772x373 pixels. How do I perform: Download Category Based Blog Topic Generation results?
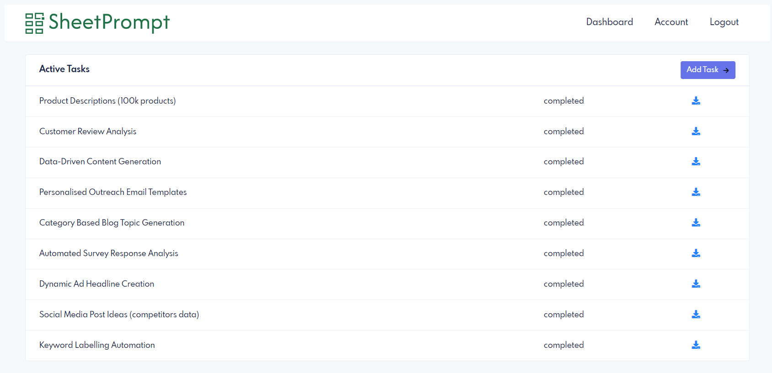click(x=696, y=223)
